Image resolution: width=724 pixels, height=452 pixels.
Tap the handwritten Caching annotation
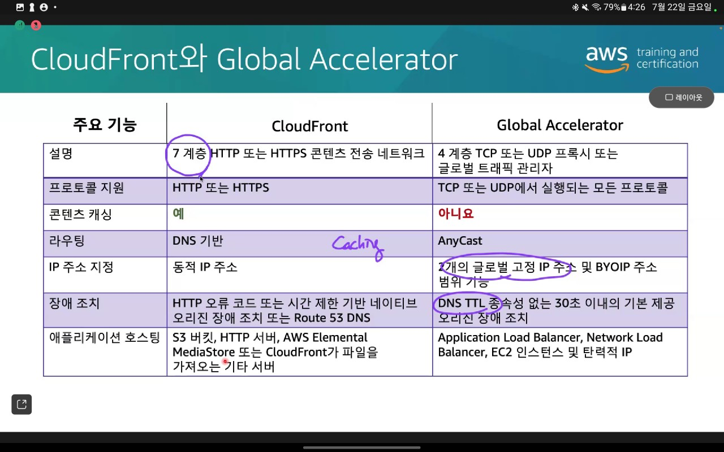tap(358, 246)
